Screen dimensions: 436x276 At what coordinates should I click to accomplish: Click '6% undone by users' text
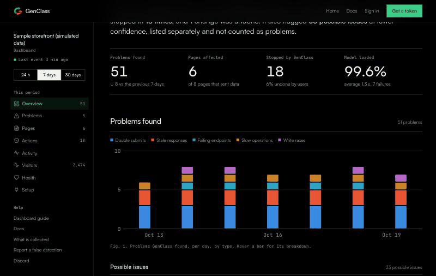tap(287, 85)
